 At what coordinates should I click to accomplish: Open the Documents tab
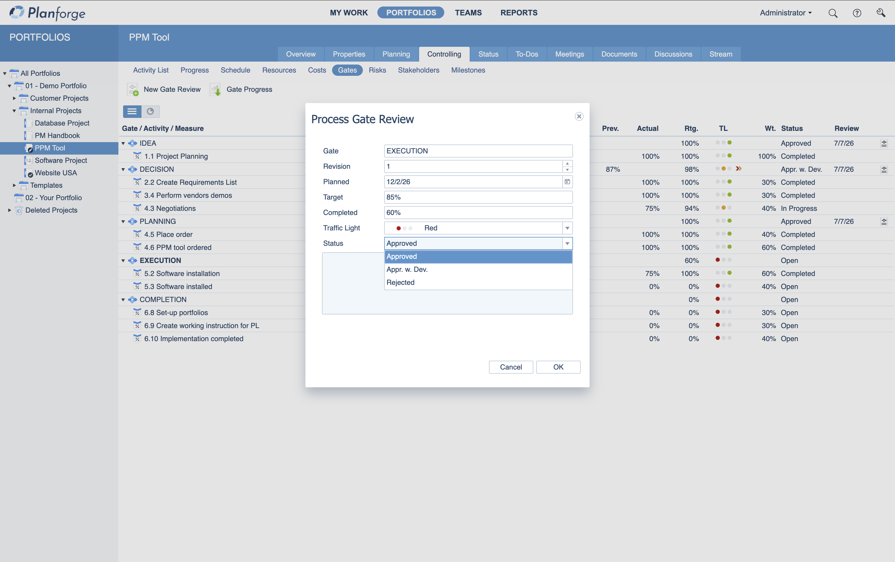click(619, 54)
